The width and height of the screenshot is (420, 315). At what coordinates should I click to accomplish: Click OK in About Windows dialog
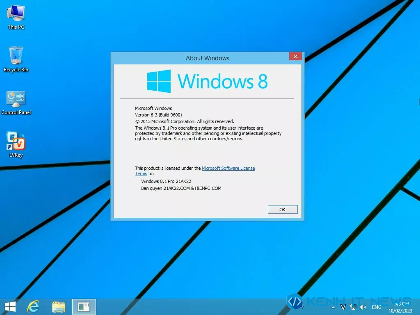coord(283,210)
